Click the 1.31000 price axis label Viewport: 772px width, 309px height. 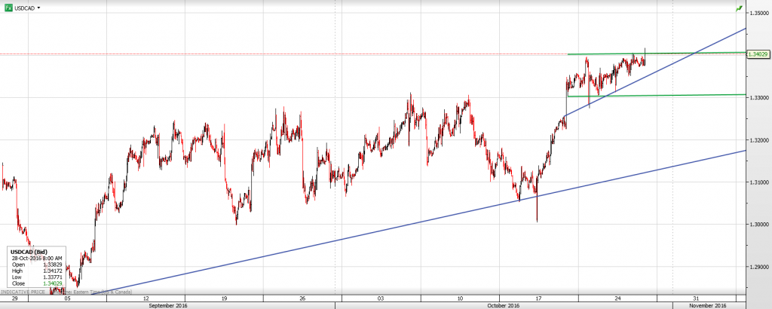pyautogui.click(x=758, y=182)
